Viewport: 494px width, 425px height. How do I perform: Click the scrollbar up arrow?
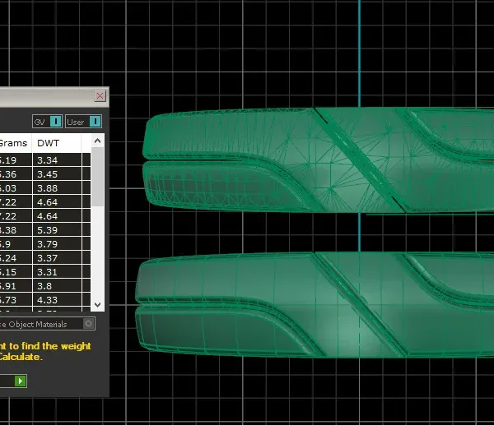click(x=98, y=141)
